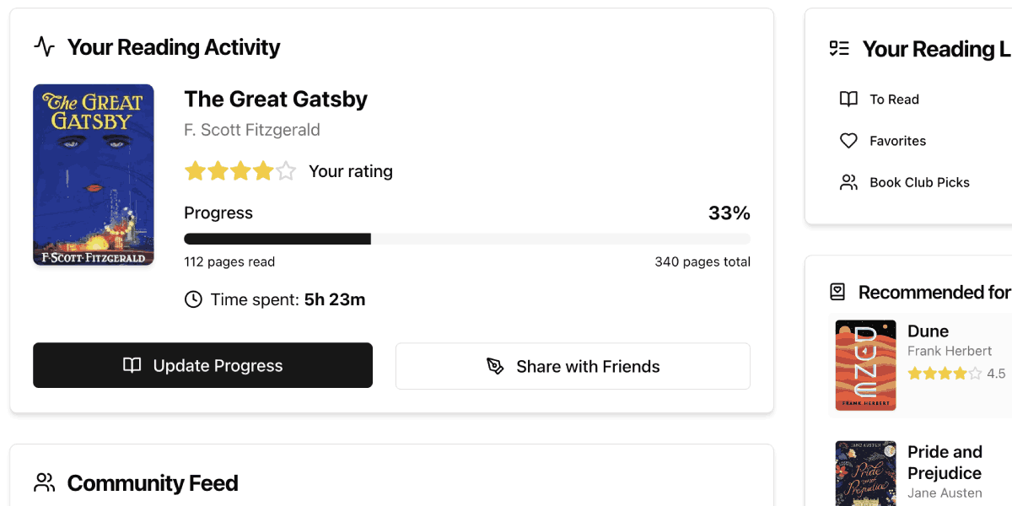The height and width of the screenshot is (506, 1012).
Task: Rate The Great Gatsby five stars
Action: (287, 171)
